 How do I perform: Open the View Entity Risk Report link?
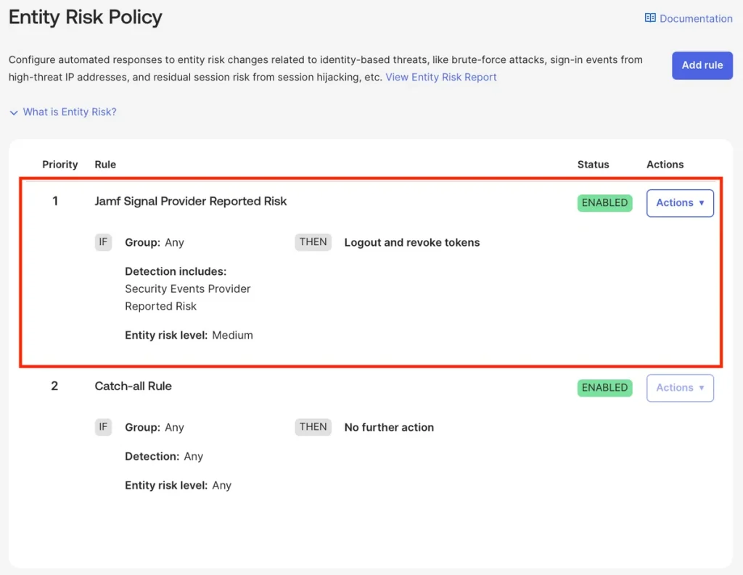(x=440, y=77)
